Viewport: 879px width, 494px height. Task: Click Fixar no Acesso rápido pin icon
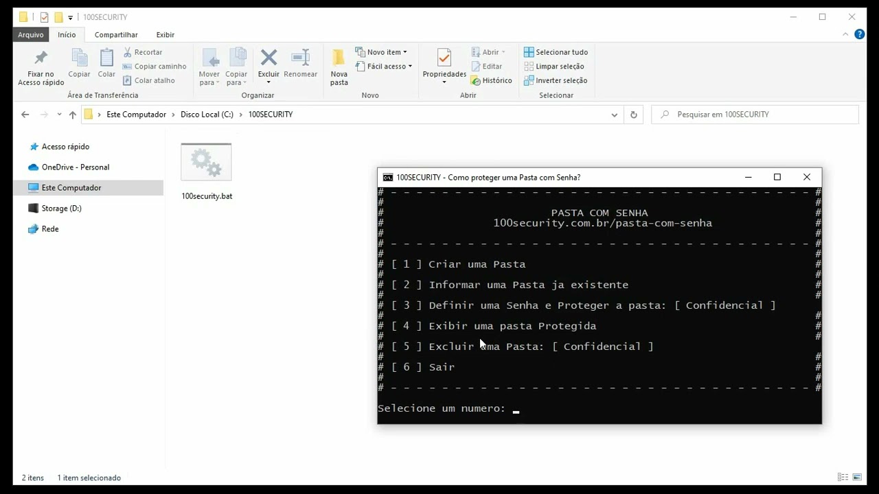click(41, 58)
